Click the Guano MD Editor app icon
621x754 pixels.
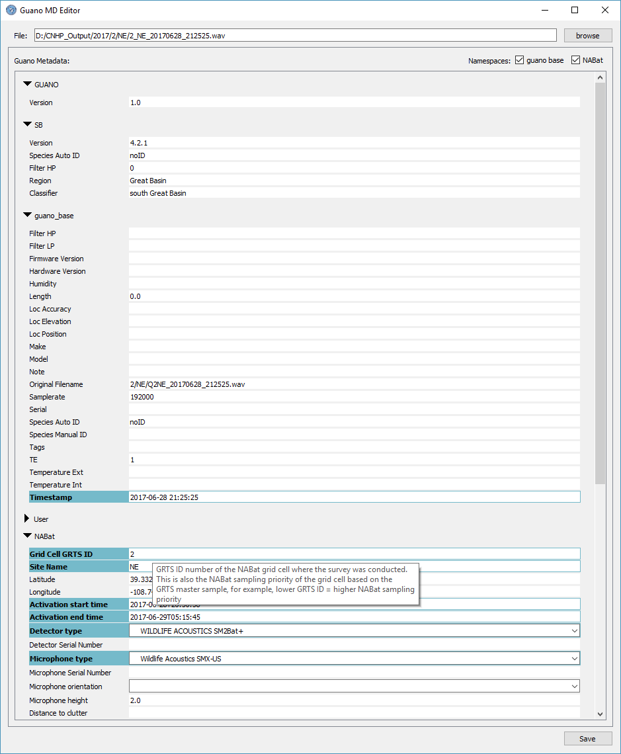pos(11,11)
